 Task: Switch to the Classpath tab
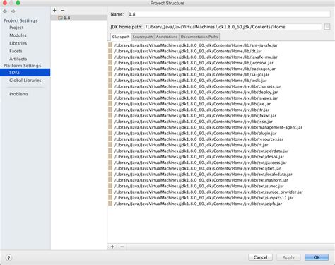pyautogui.click(x=121, y=37)
